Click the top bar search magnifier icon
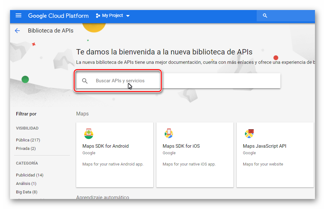Screen dimensions: 325x209 (x=265, y=16)
